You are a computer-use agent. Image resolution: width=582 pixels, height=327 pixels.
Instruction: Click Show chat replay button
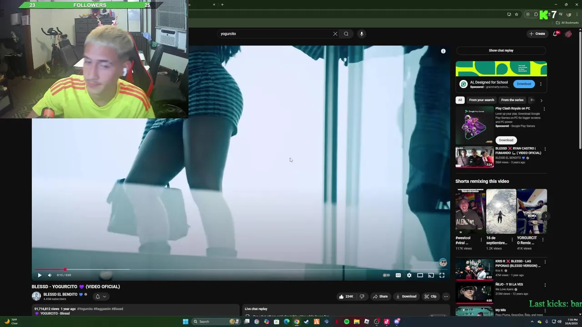coord(501,50)
